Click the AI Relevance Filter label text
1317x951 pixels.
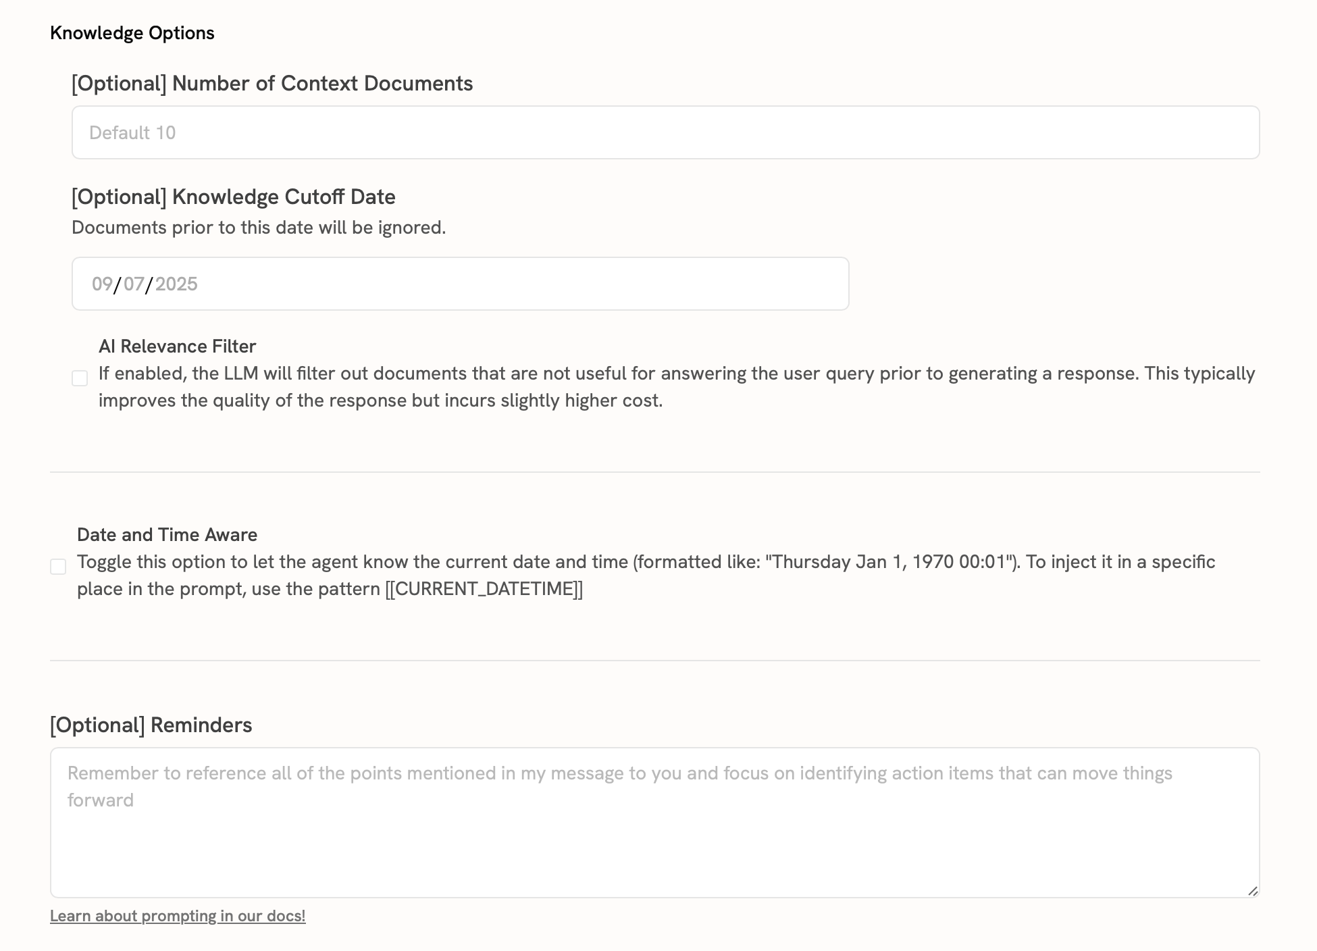[178, 346]
